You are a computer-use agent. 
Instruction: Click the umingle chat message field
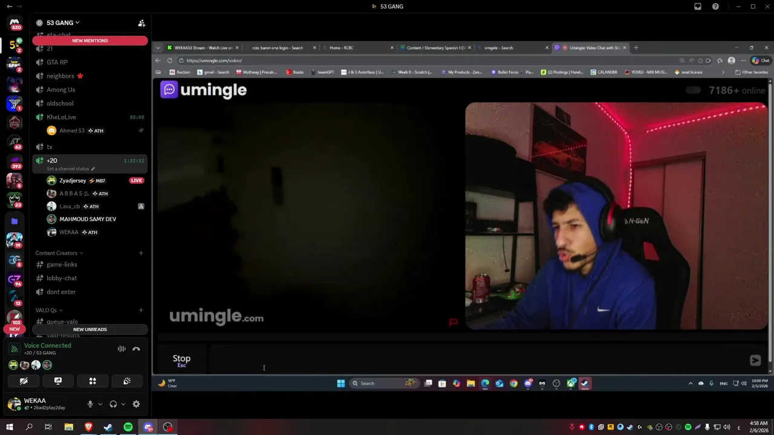coord(478,360)
